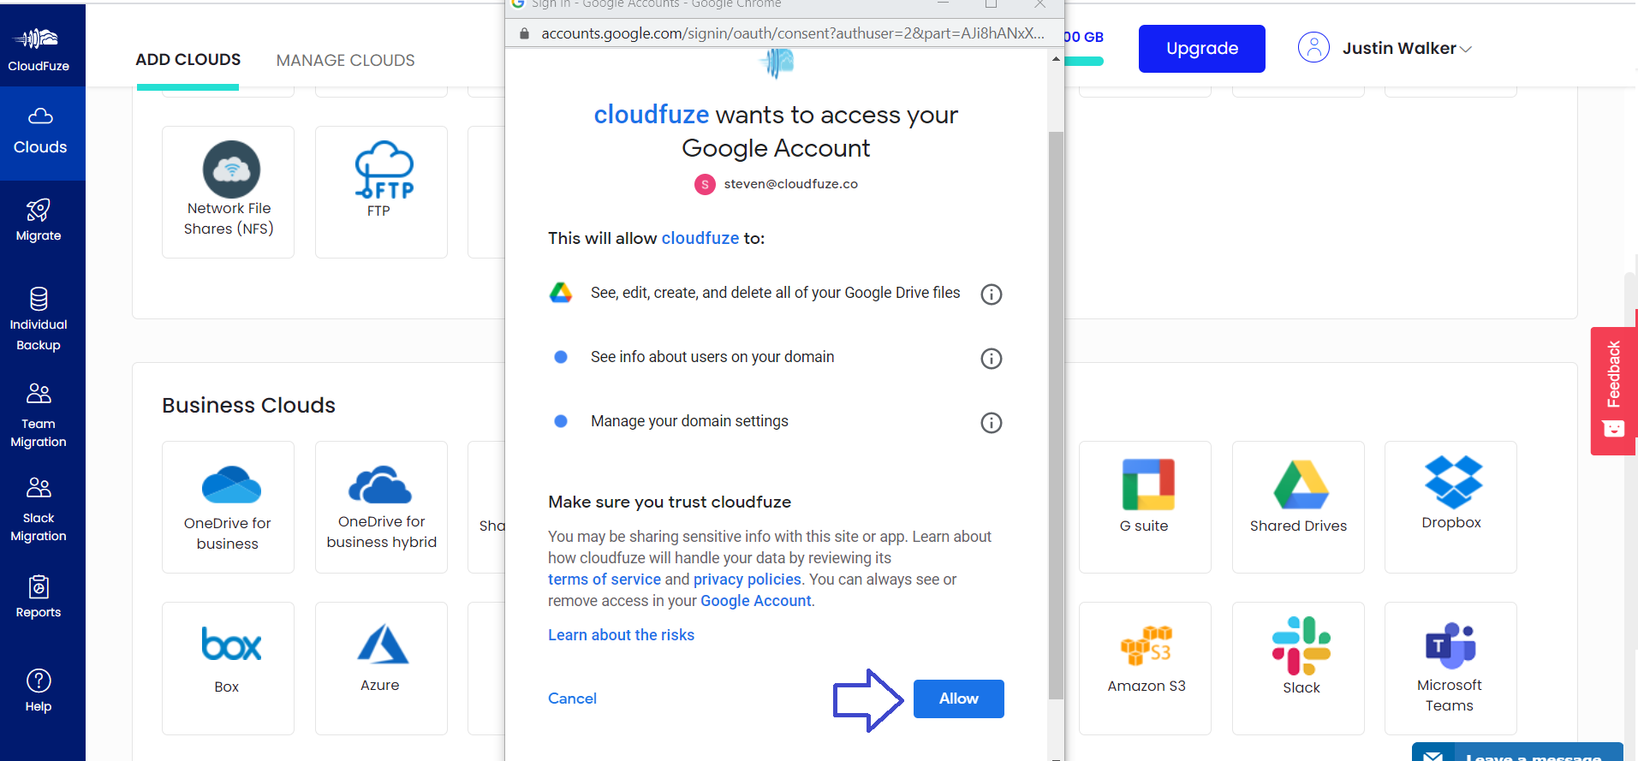This screenshot has width=1638, height=761.
Task: Open Slack Migration in sidebar
Action: pos(39,510)
